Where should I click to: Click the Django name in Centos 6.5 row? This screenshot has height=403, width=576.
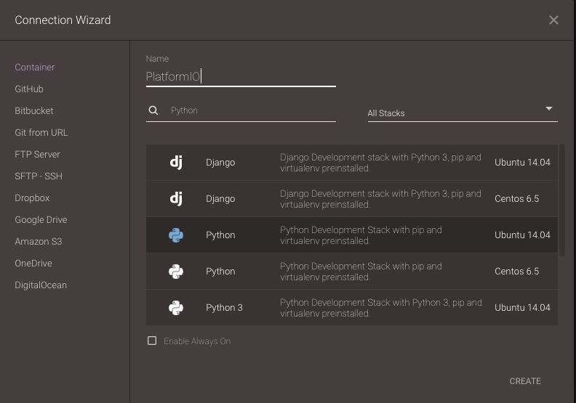click(x=220, y=199)
